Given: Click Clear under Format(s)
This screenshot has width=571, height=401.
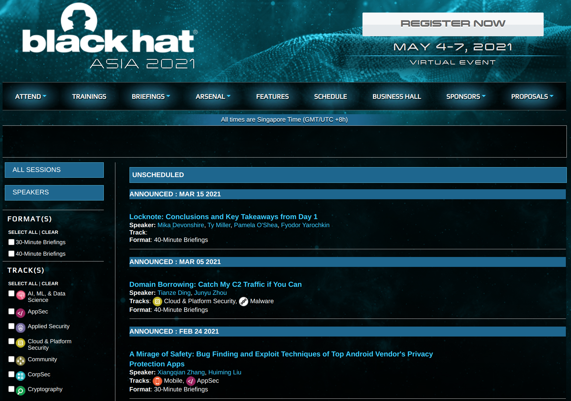Looking at the screenshot, I should click(x=50, y=232).
